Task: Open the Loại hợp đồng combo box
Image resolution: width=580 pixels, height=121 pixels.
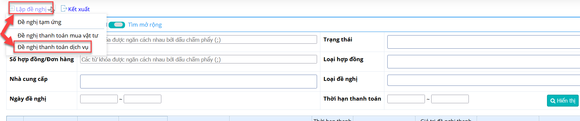Action: 483,62
